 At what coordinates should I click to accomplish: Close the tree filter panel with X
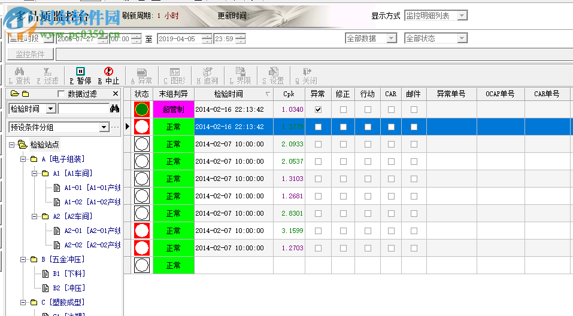click(116, 94)
